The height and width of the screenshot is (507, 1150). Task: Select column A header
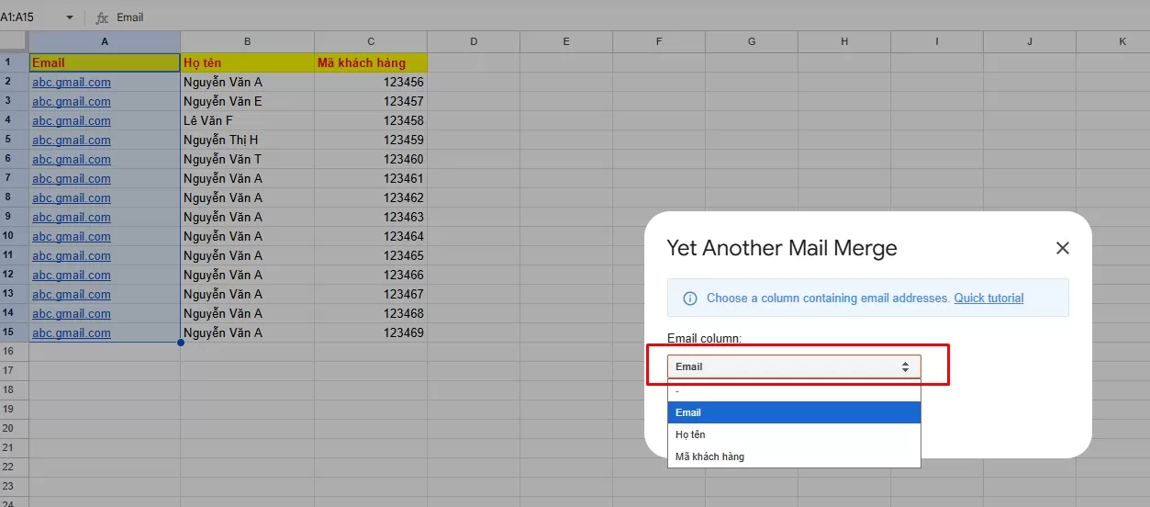point(105,41)
